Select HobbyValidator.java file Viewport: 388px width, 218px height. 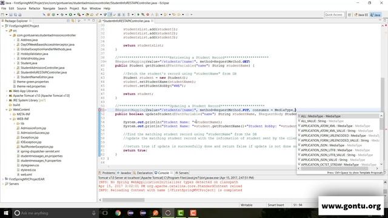(x=34, y=54)
